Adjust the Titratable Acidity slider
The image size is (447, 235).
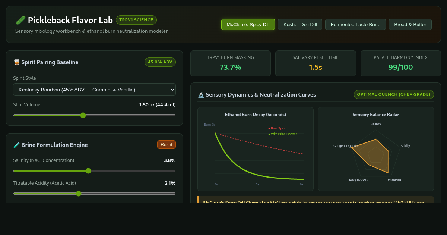click(x=94, y=194)
